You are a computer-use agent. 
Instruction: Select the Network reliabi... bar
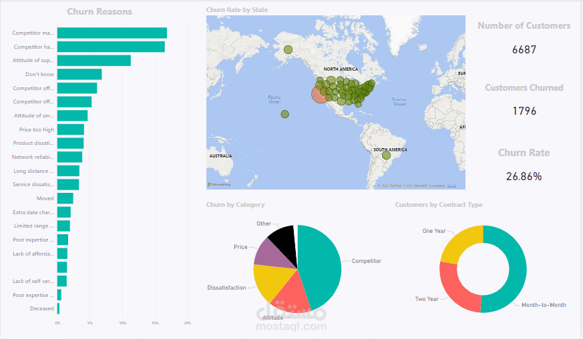69,157
